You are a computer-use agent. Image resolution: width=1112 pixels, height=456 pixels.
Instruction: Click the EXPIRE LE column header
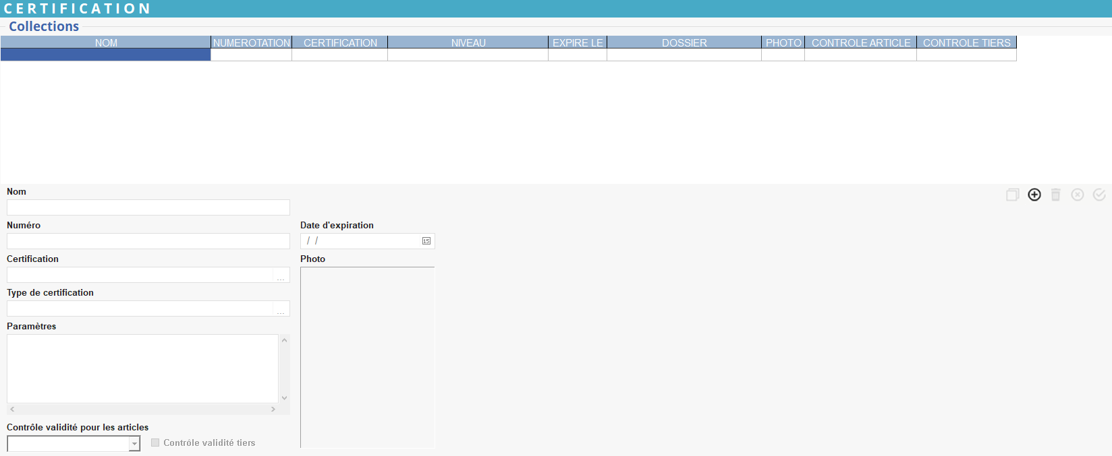tap(578, 42)
